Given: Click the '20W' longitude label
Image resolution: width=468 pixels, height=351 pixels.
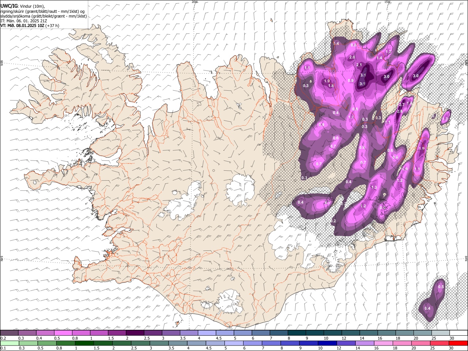Looking at the screenshot, I should tap(195, 2).
